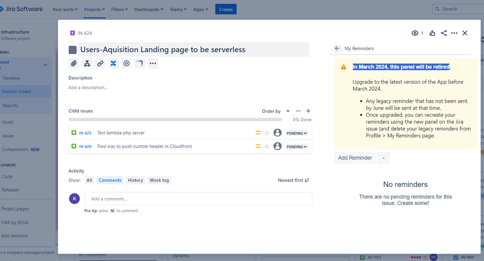Click the epic color square beside the title
Viewport: 484px width, 261px height.
pyautogui.click(x=73, y=50)
